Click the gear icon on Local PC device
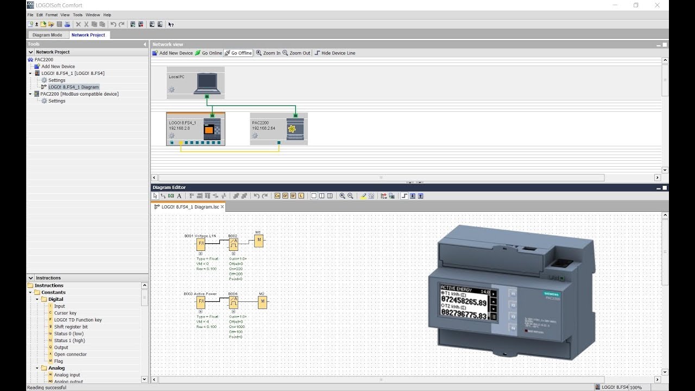Viewport: 695px width, 391px height. pos(172,90)
